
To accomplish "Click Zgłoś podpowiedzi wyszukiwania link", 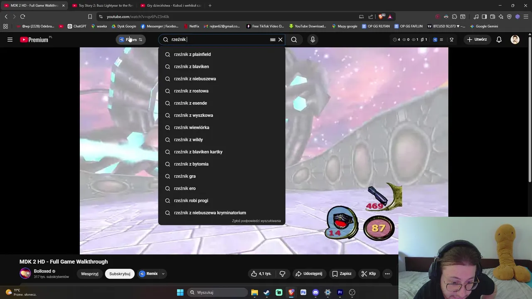I will 256,221.
